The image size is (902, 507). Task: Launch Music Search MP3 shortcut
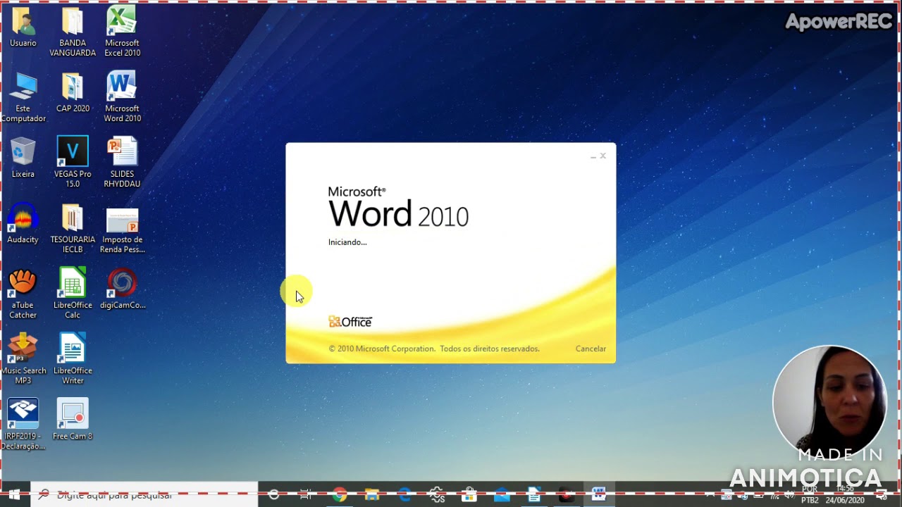23,359
